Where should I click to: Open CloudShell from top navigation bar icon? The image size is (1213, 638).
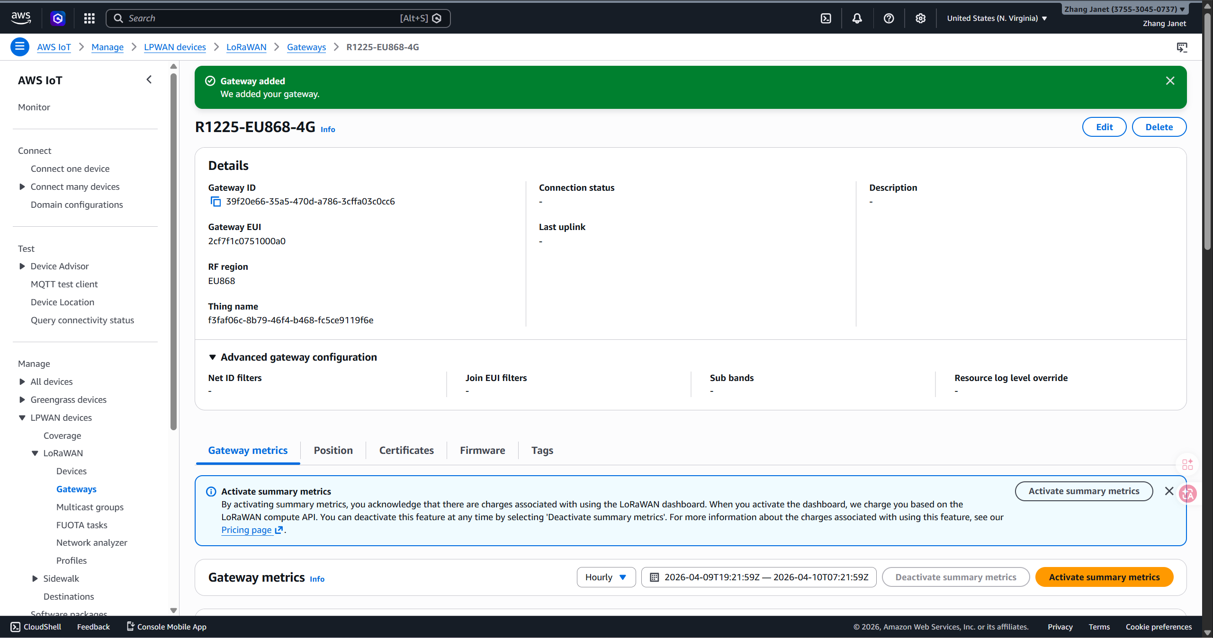click(x=826, y=18)
